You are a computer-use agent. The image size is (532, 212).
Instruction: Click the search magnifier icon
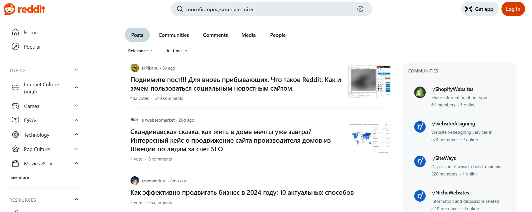180,9
